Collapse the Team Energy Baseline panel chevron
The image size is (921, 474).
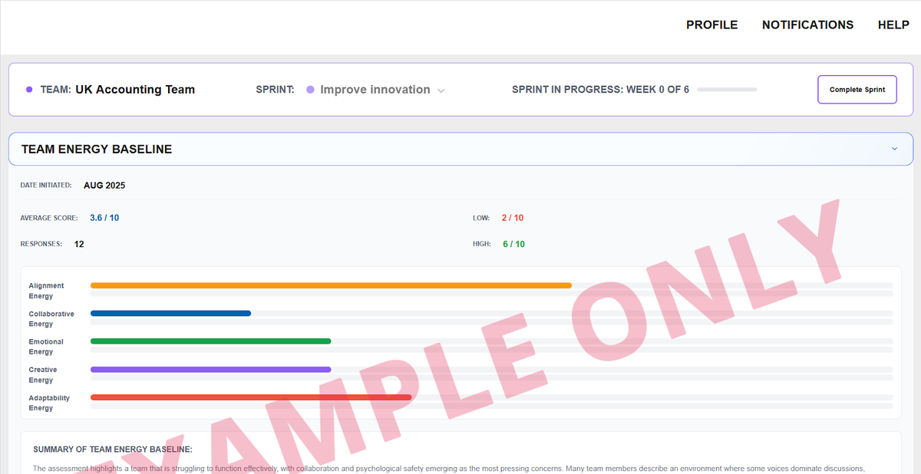point(894,149)
